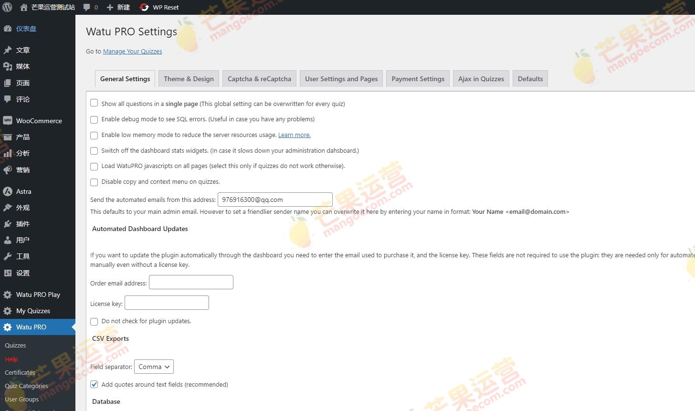Click the 产品 products icon

(8, 137)
